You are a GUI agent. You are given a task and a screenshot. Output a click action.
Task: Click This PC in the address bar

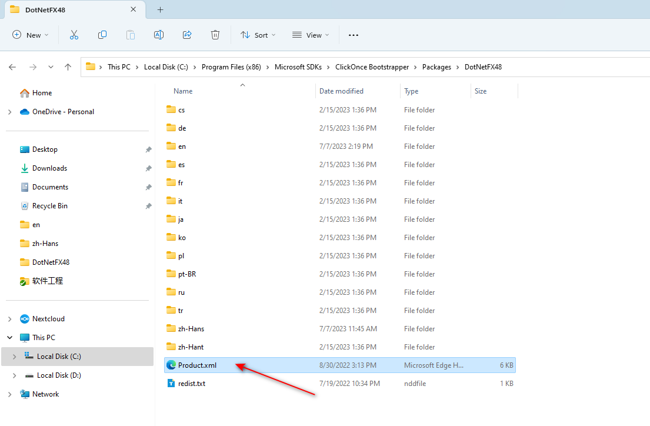119,66
